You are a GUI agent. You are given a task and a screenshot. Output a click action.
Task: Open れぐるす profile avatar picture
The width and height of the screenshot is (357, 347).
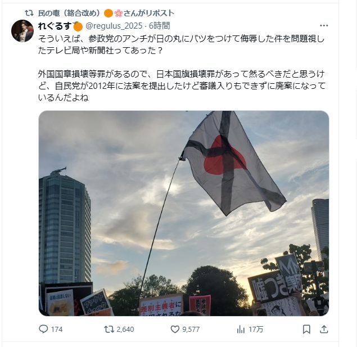point(22,31)
